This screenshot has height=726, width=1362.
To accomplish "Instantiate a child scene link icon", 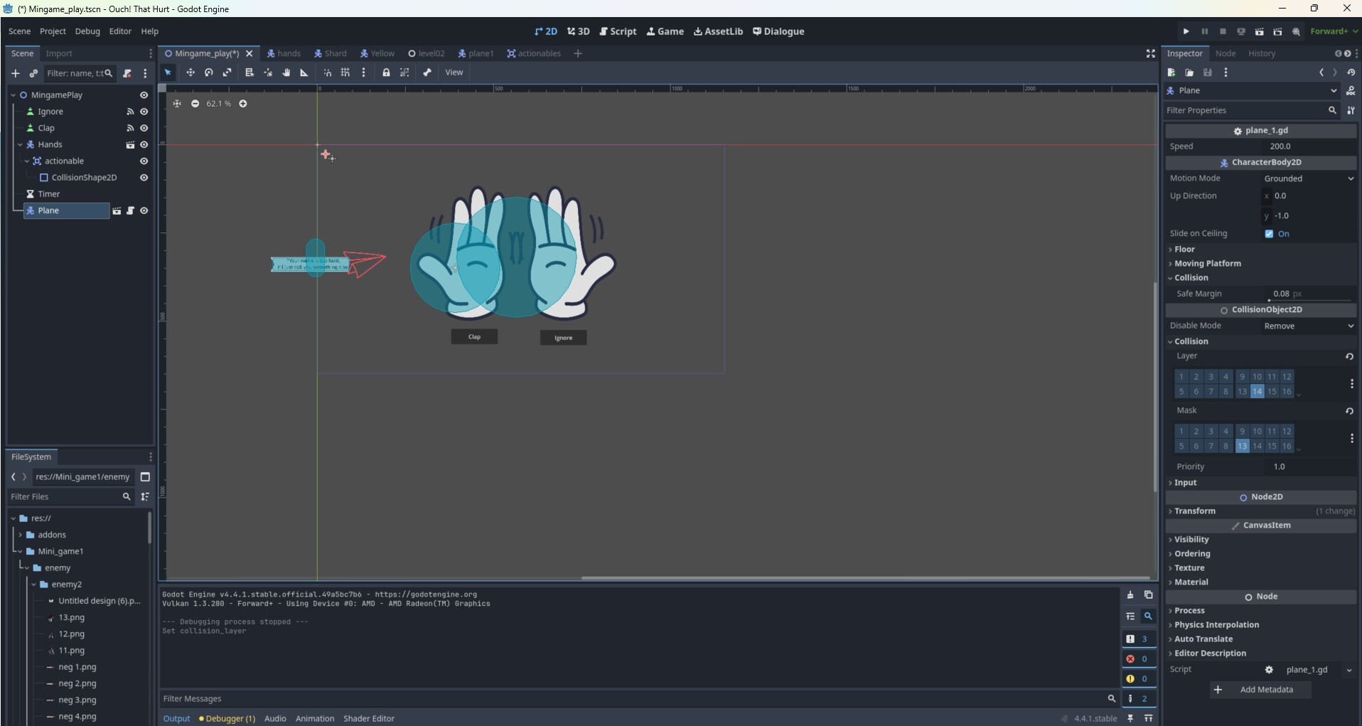I will (33, 73).
